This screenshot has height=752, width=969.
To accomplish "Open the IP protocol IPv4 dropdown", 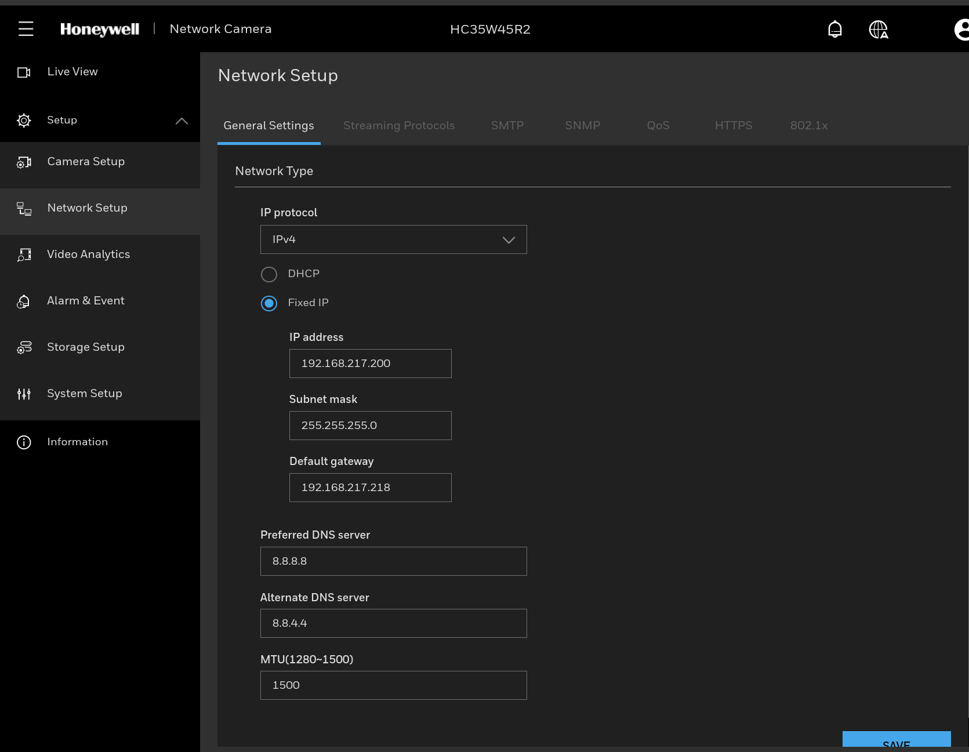I will pyautogui.click(x=393, y=239).
